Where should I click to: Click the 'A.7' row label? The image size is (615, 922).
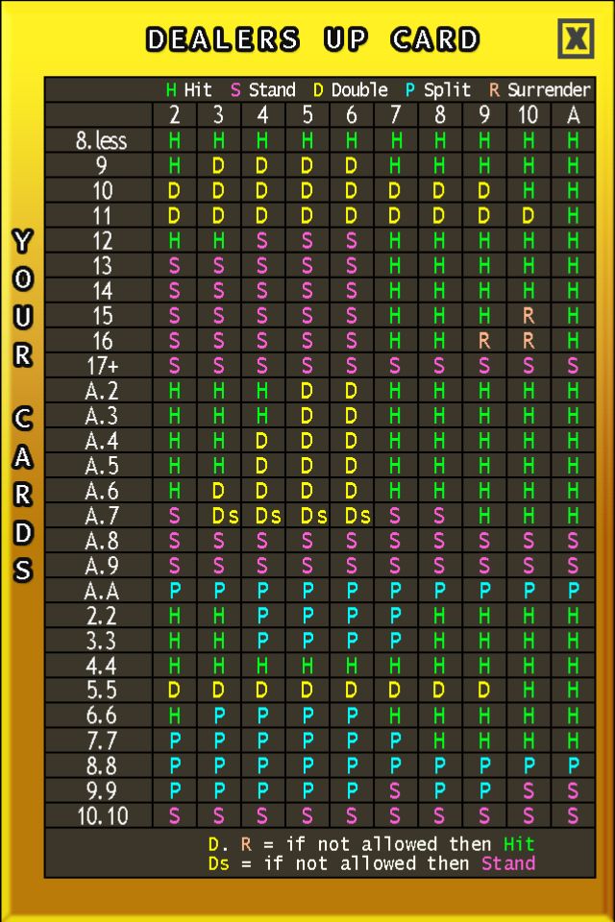click(x=101, y=516)
